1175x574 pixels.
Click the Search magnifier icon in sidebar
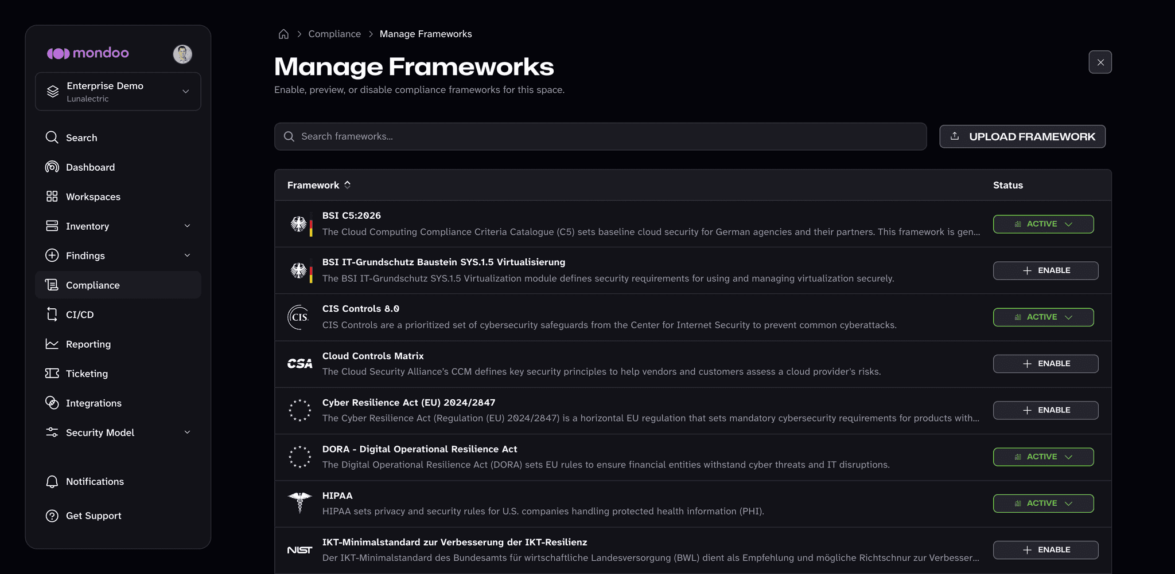tap(52, 137)
